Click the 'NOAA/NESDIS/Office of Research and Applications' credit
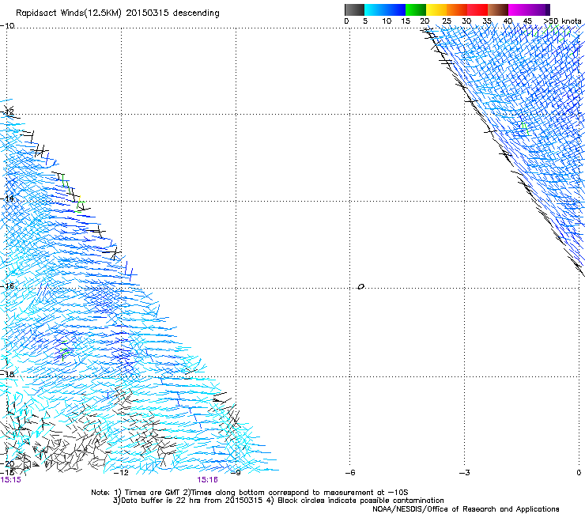585x514 pixels. pos(466,509)
